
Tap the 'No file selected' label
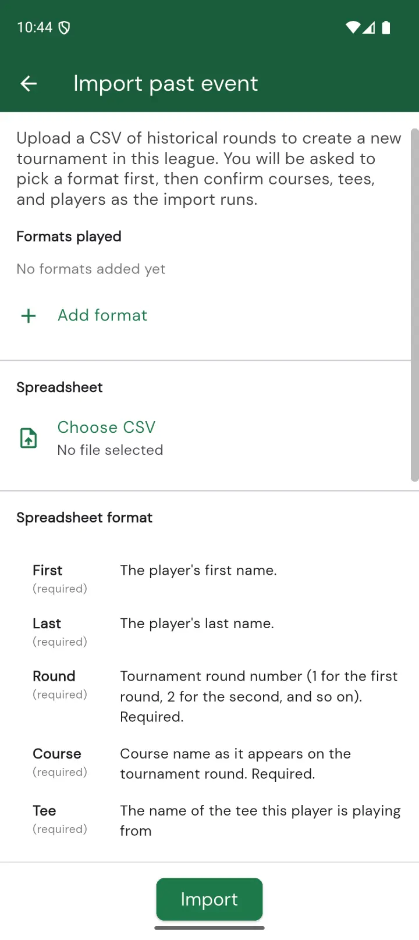[x=110, y=450]
